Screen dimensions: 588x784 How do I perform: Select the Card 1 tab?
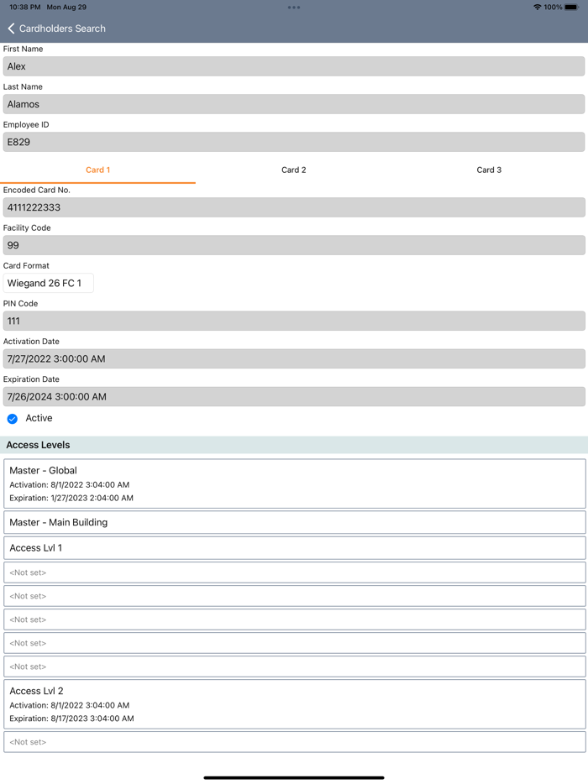(98, 170)
